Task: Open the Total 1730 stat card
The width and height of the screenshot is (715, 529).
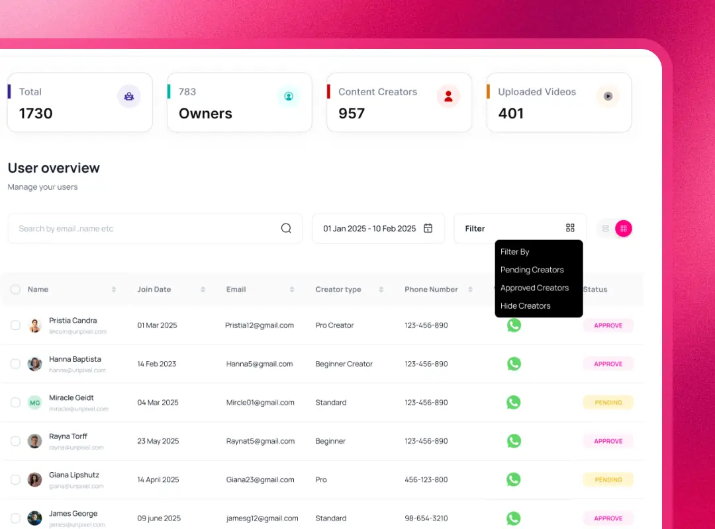Action: tap(80, 102)
